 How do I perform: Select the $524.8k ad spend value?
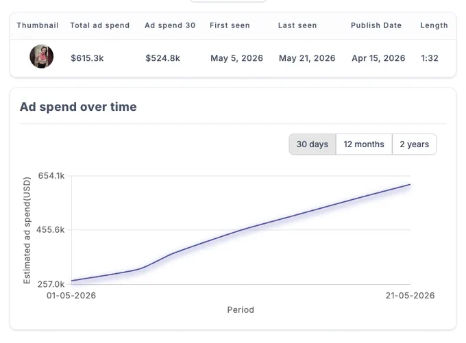pyautogui.click(x=162, y=58)
